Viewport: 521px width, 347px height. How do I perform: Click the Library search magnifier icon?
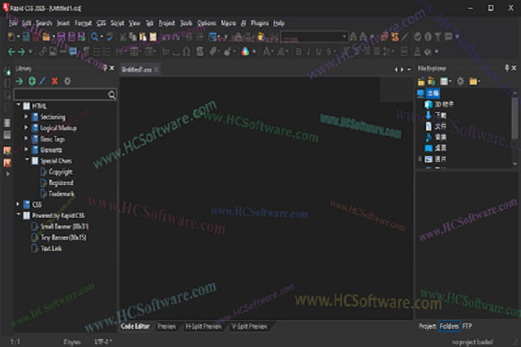[x=111, y=95]
